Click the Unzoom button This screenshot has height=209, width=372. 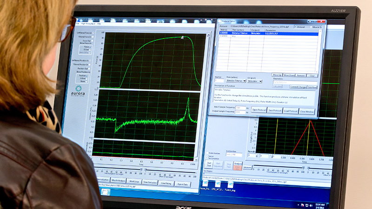tap(247, 167)
